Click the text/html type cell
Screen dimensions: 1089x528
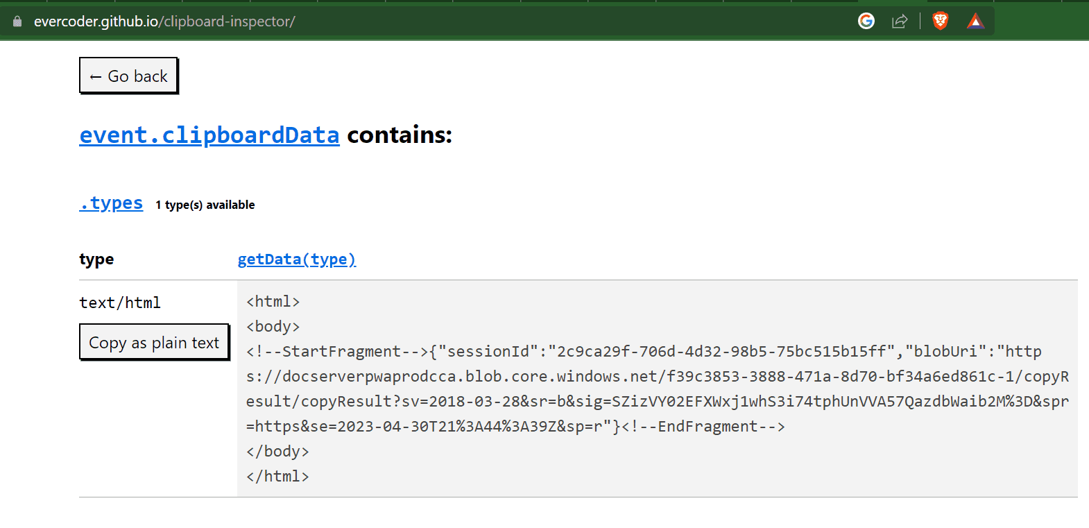click(x=120, y=303)
